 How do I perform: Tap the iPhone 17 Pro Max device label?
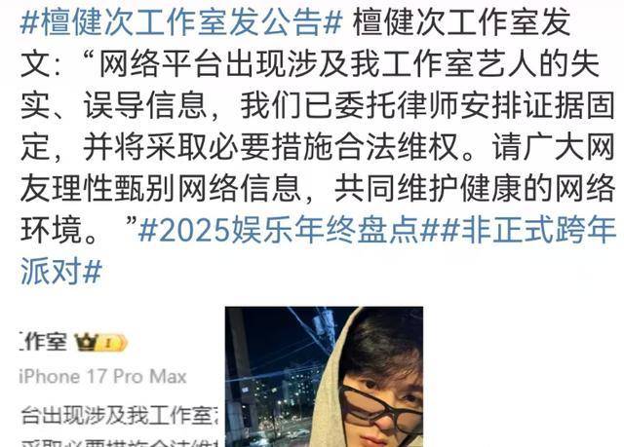[x=103, y=377]
